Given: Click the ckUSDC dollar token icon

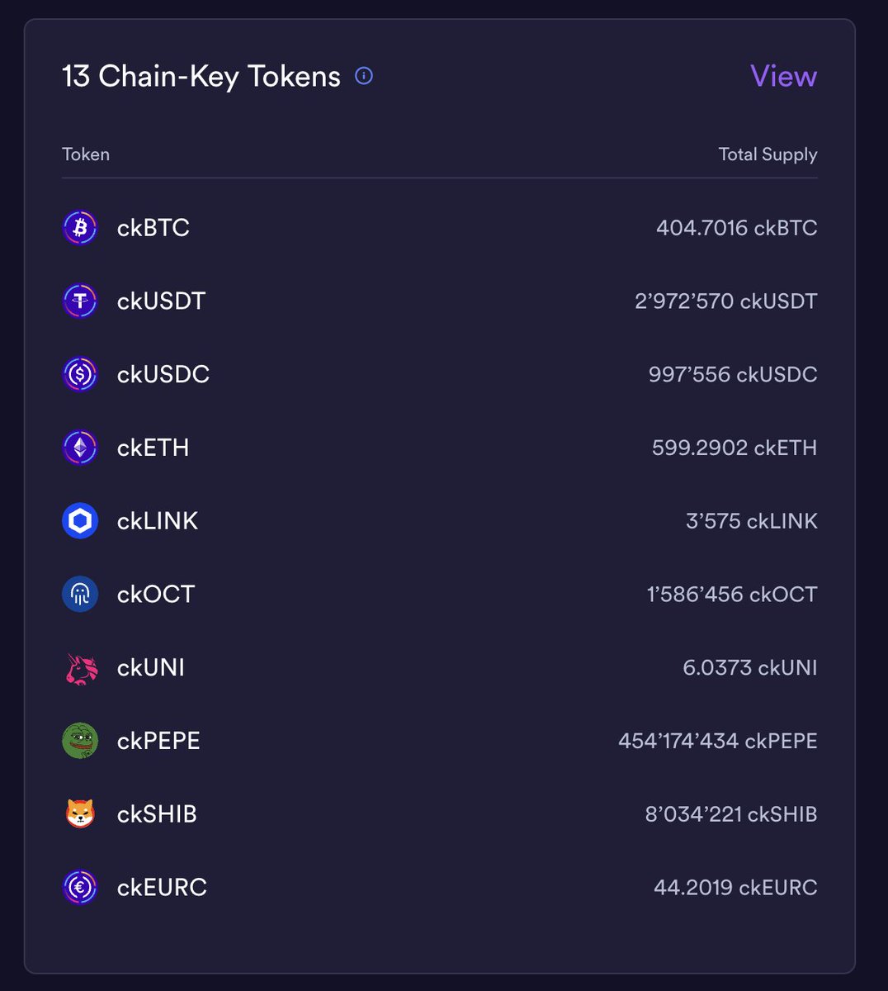Looking at the screenshot, I should [80, 374].
